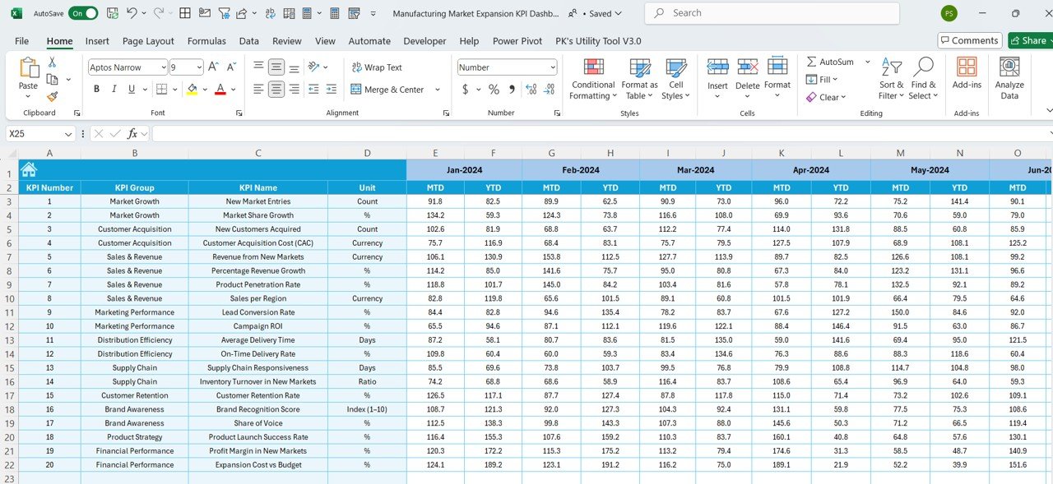1053x484 pixels.
Task: Decrease font size with the smaller A
Action: 231,67
